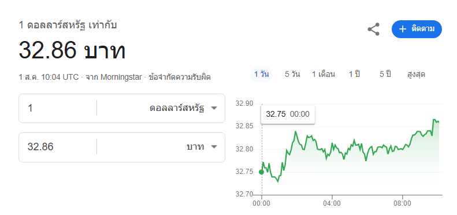
Task: Click the 32.75 00:00 chart tooltip
Action: click(x=288, y=114)
